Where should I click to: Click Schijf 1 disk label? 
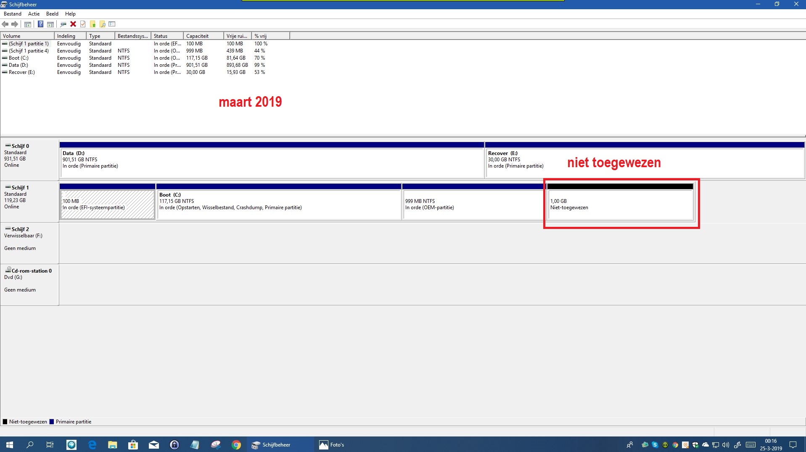(x=20, y=188)
